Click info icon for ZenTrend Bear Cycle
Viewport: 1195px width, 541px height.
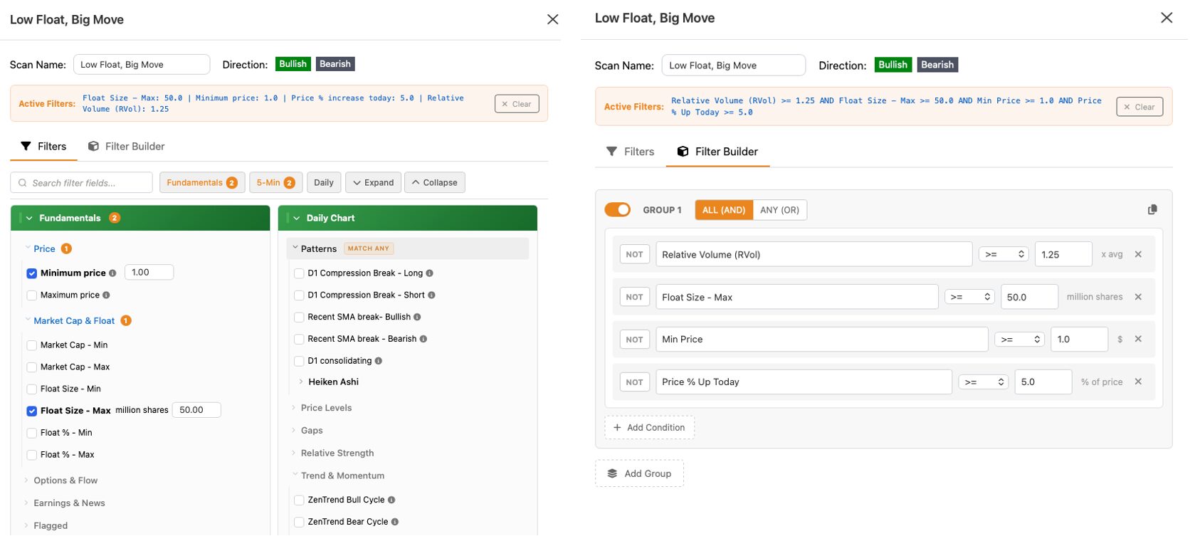pos(395,522)
